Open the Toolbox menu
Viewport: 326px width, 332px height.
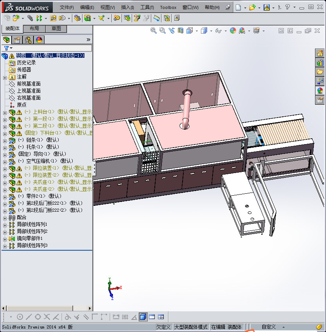click(168, 7)
